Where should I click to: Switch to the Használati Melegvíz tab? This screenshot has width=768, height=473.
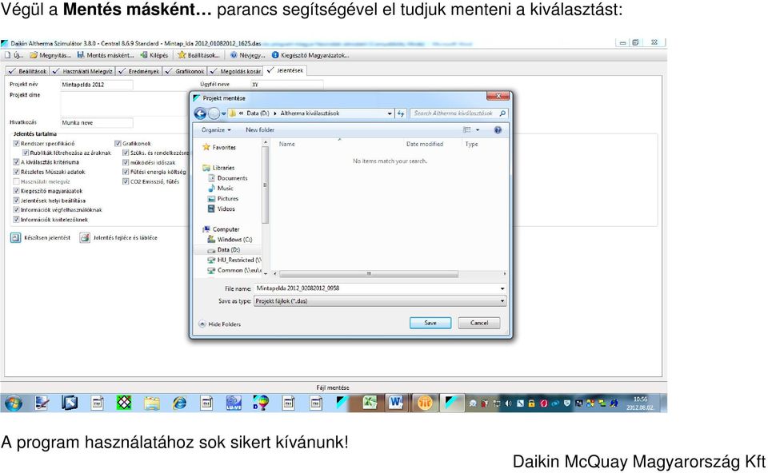pyautogui.click(x=82, y=71)
